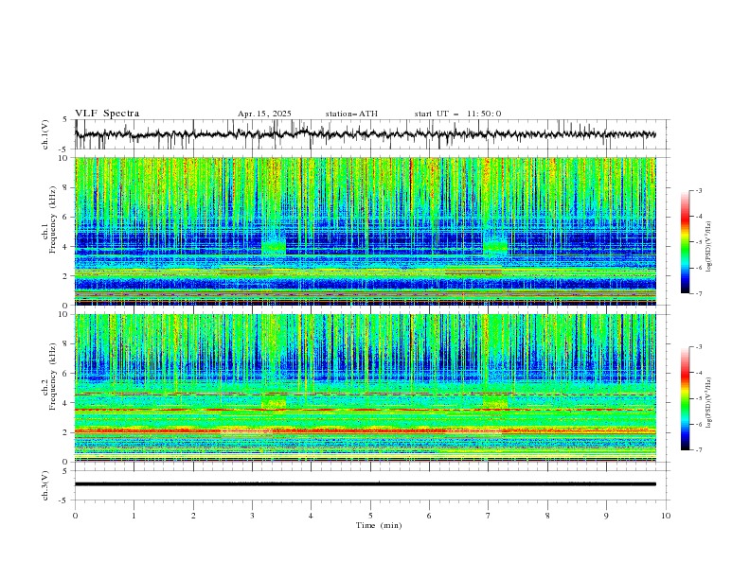Click time axis tick label "0"
This screenshot has height=579, width=750.
tap(75, 516)
